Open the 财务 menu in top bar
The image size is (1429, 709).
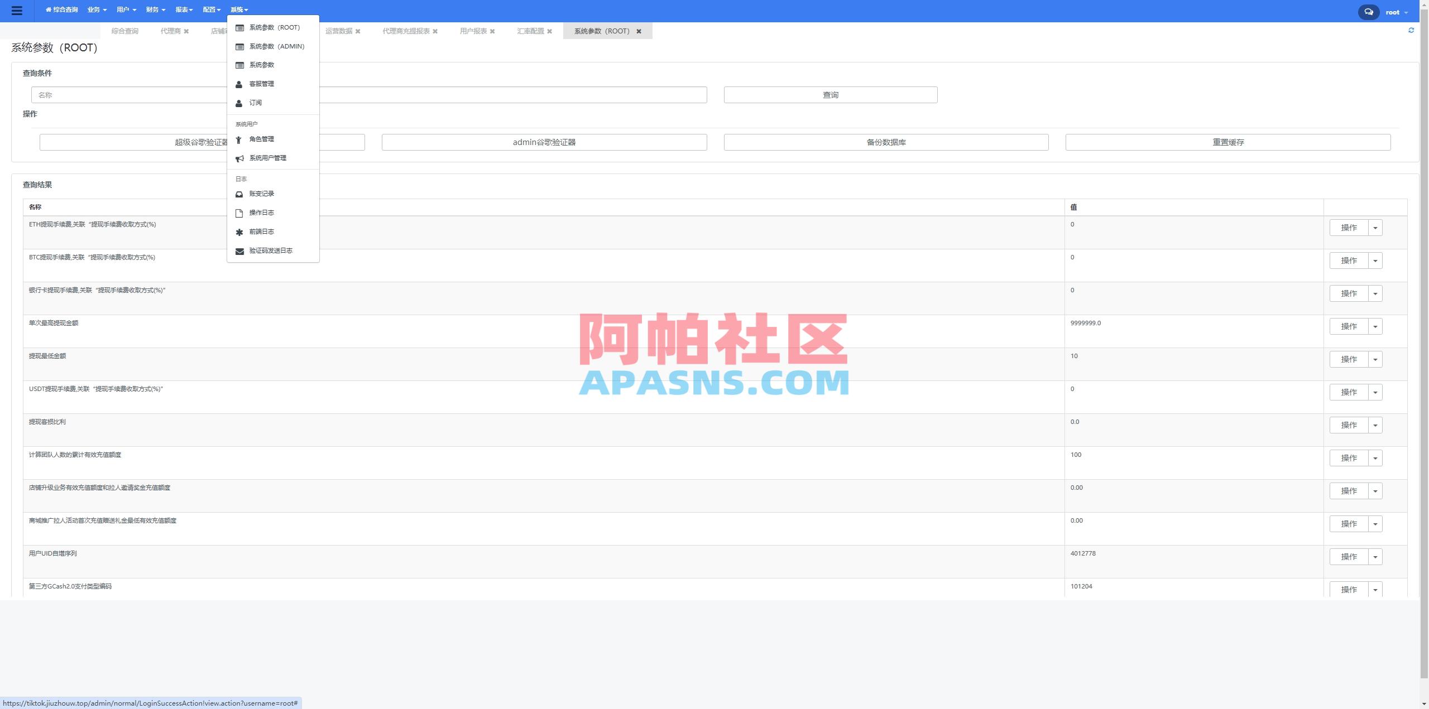tap(155, 9)
